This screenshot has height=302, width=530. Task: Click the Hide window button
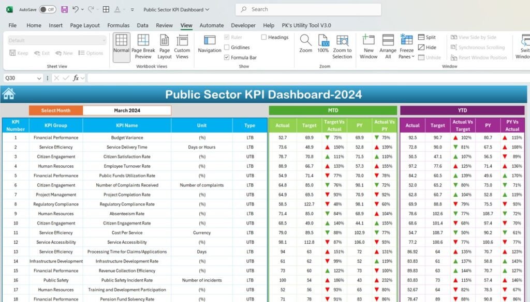point(427,47)
